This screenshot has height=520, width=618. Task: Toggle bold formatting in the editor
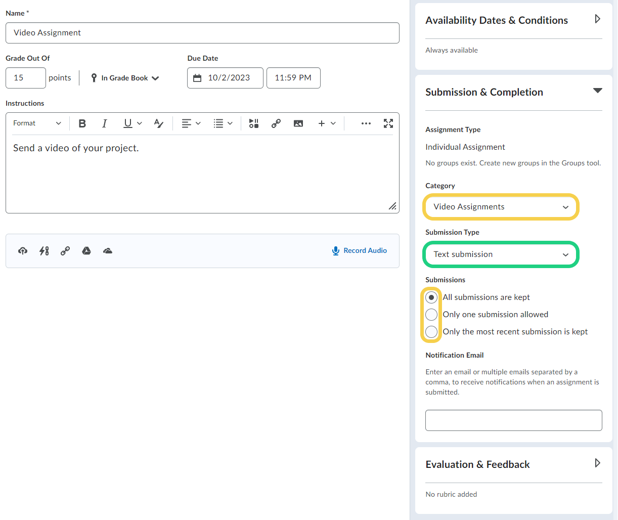pos(82,123)
